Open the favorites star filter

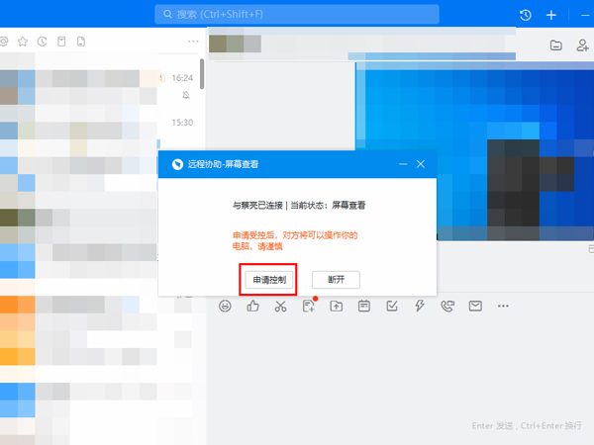[x=22, y=42]
